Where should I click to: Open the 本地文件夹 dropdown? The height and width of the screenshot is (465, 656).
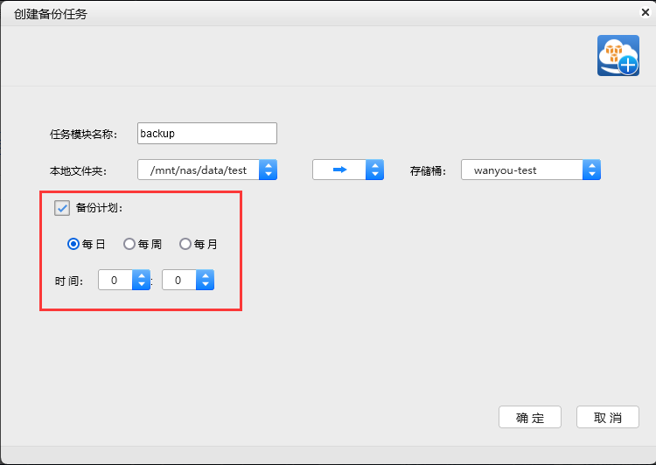[207, 170]
